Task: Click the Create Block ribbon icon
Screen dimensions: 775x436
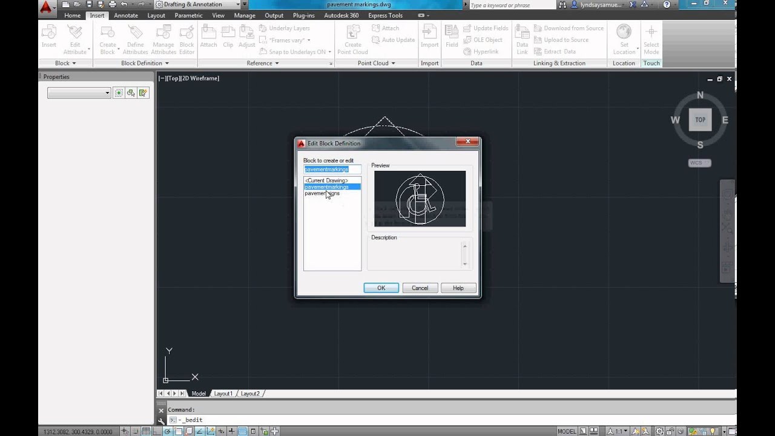Action: [107, 39]
